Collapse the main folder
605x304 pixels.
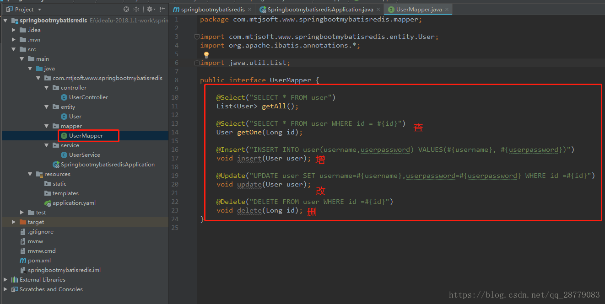[22, 59]
